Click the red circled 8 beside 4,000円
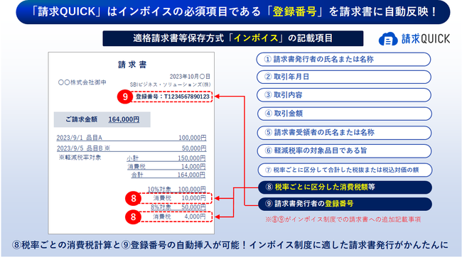The width and height of the screenshot is (462, 257). coord(133,217)
